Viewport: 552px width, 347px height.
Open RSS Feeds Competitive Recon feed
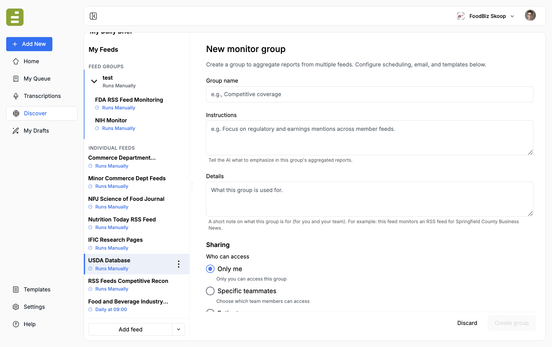pos(137,285)
